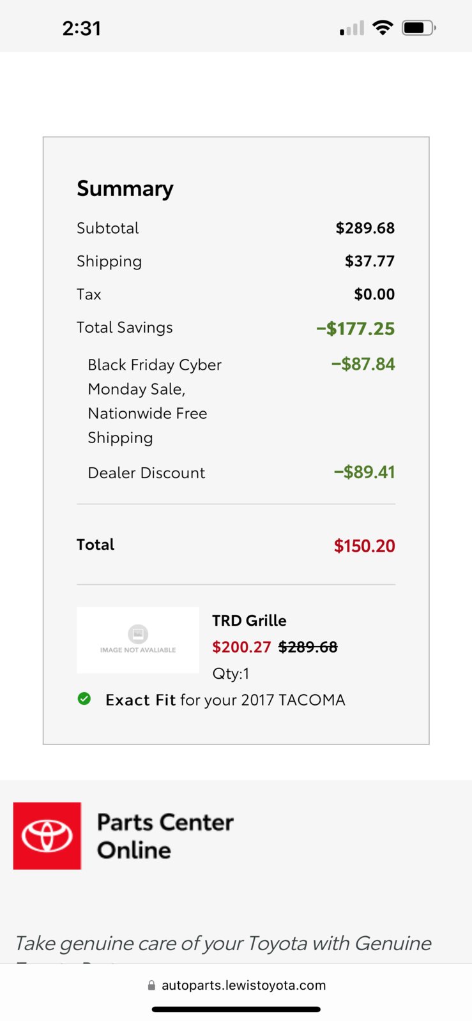Image resolution: width=472 pixels, height=1021 pixels.
Task: Tap the Summary heading
Action: pos(125,188)
